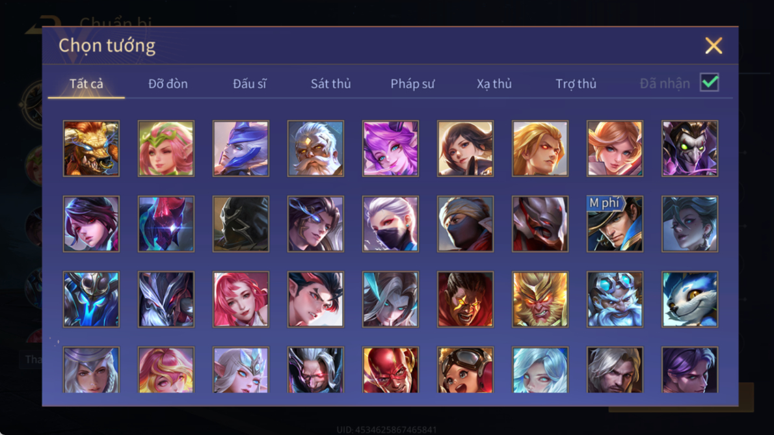Select the Tất cả tab

87,84
